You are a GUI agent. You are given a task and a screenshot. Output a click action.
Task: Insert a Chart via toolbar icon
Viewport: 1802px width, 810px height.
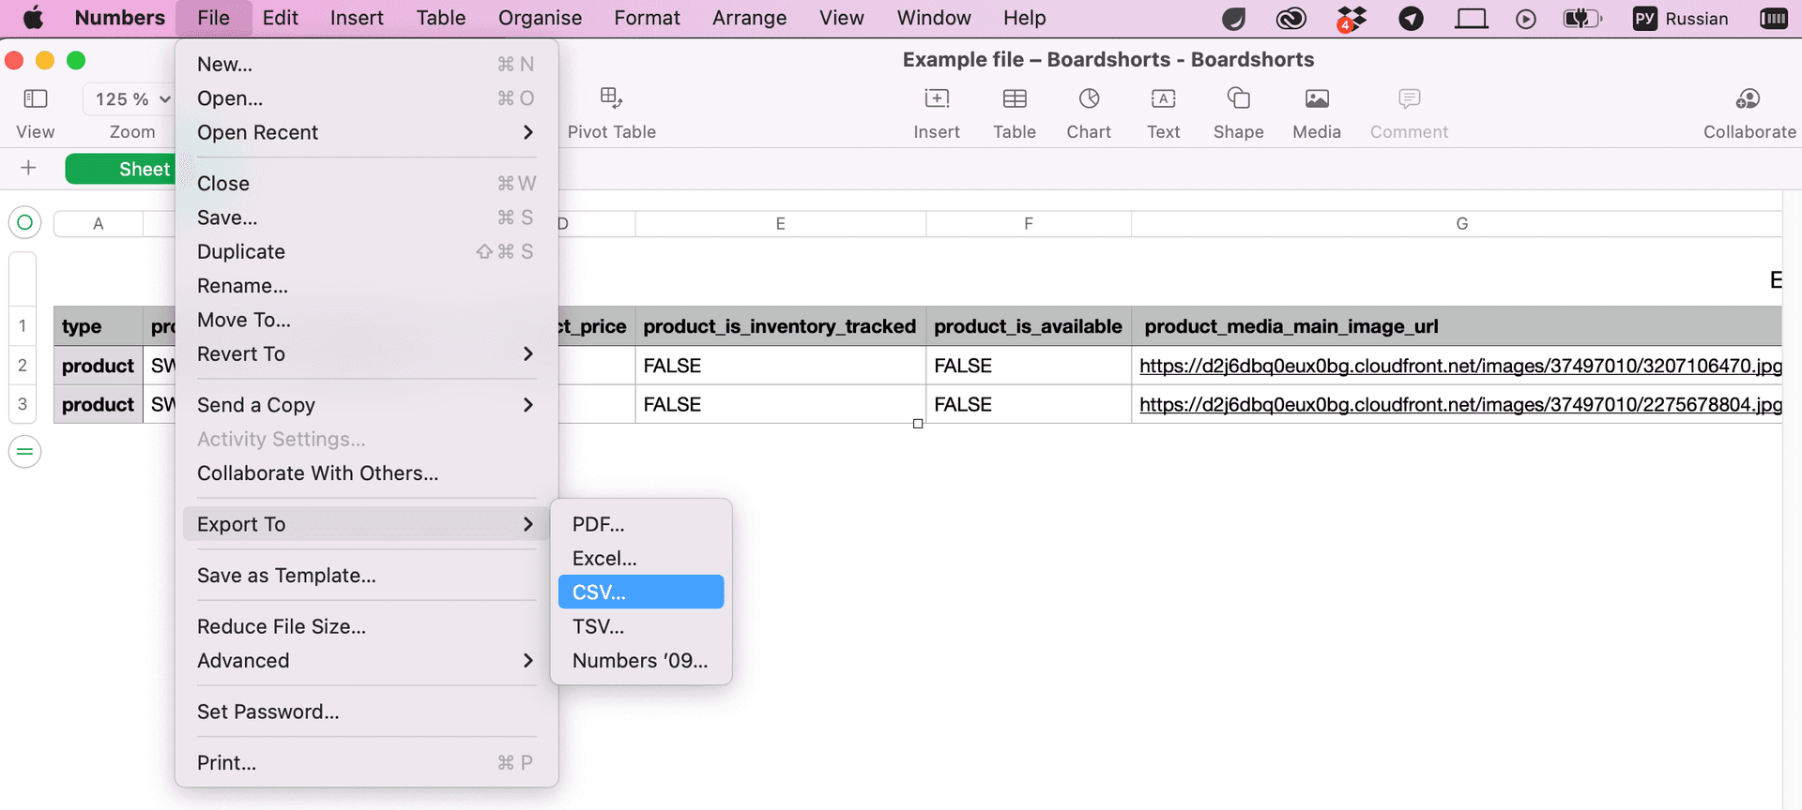click(1089, 98)
